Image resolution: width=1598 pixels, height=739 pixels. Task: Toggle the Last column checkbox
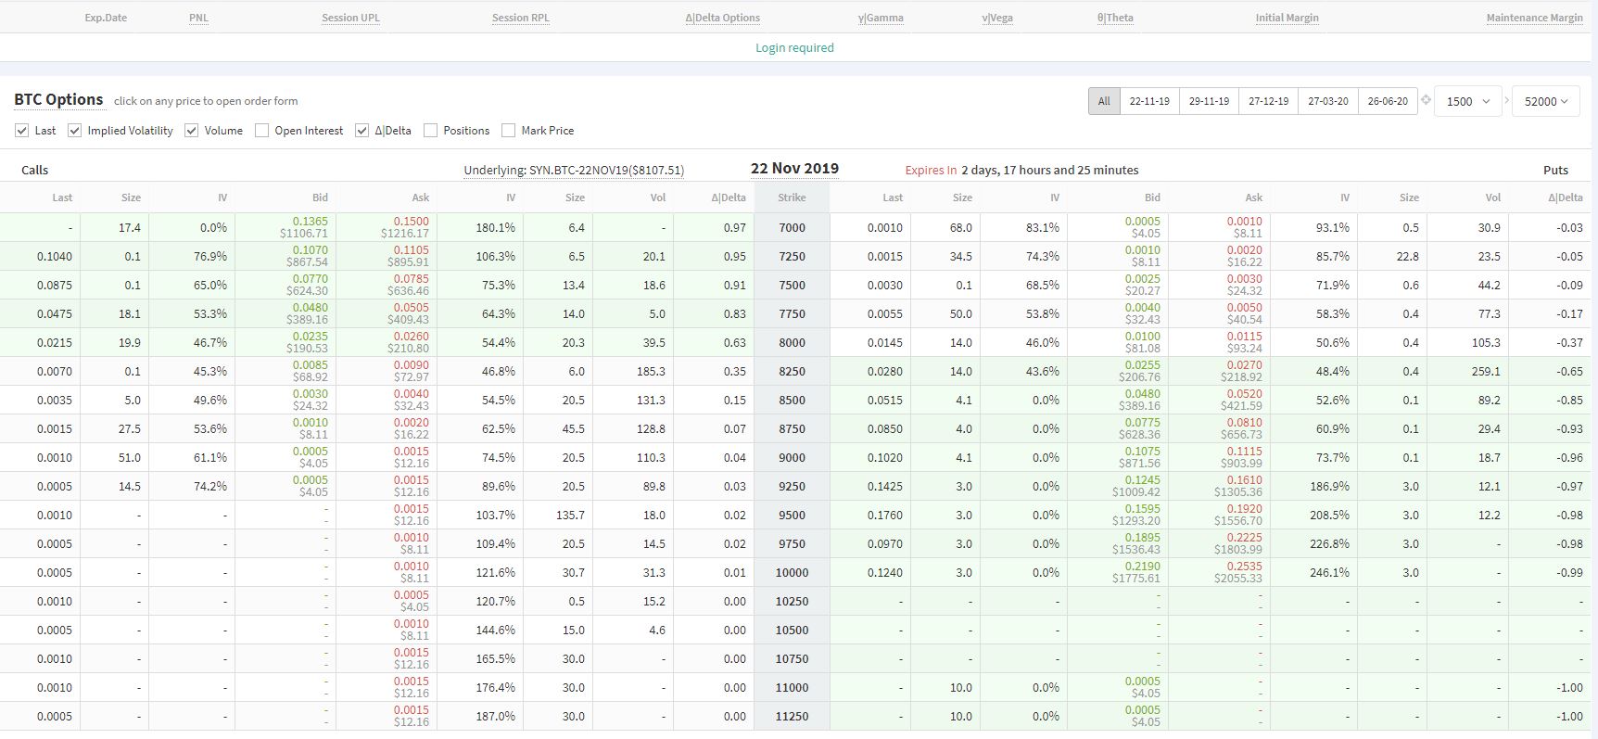(x=22, y=131)
